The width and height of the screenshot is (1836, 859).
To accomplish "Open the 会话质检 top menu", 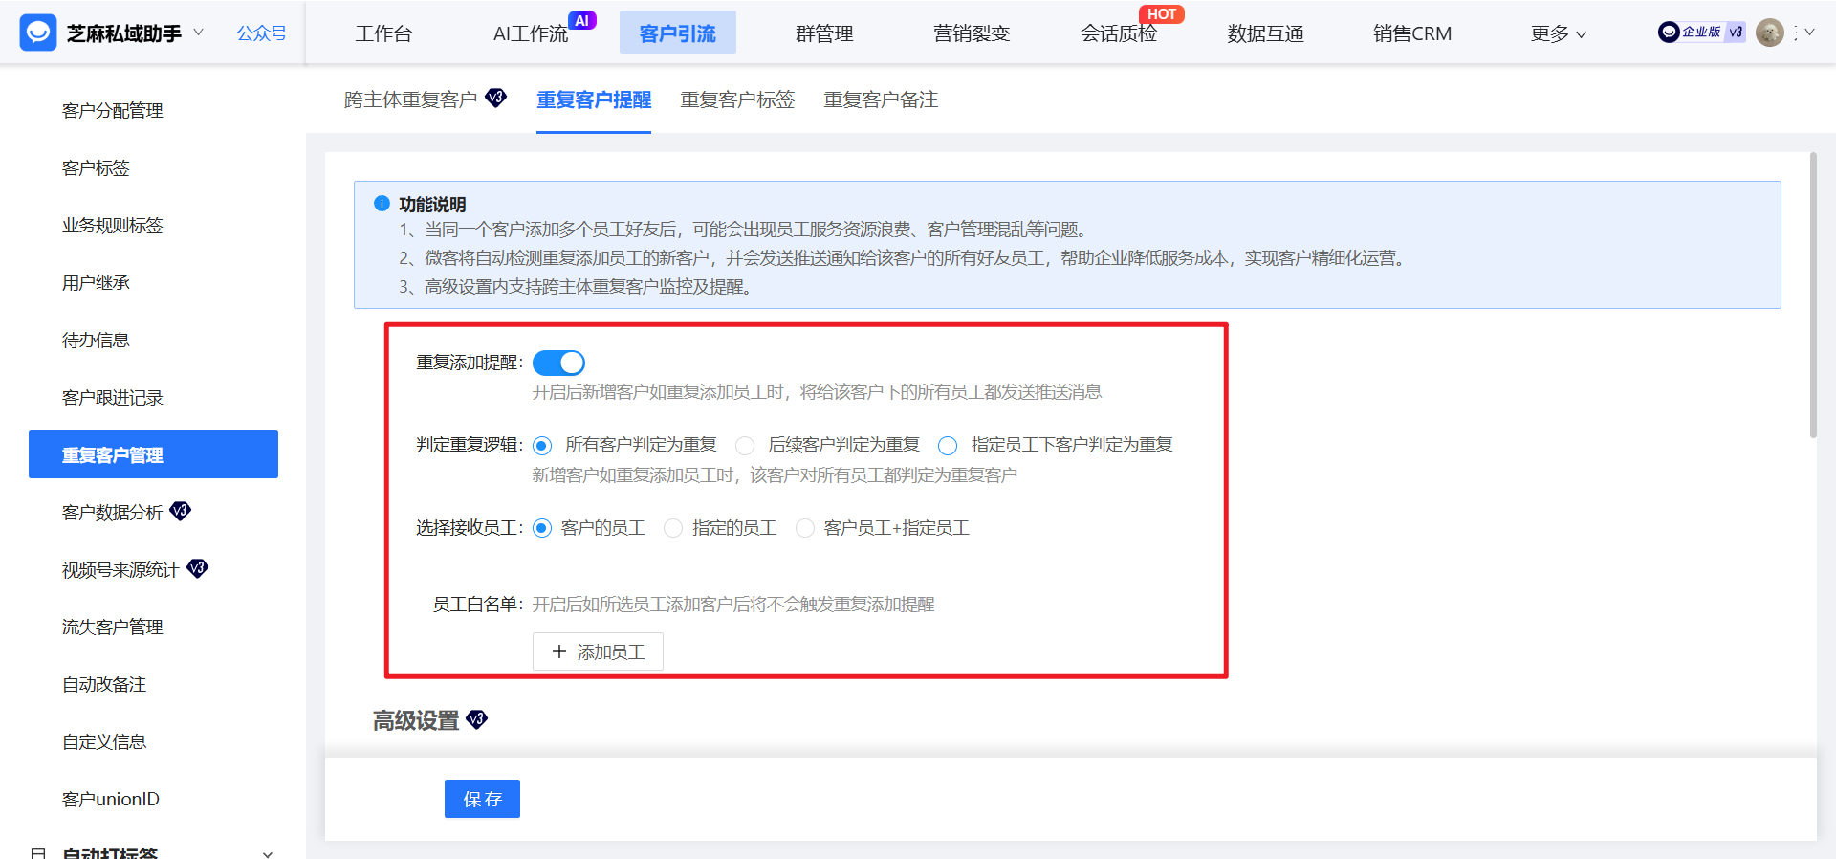I will [x=1119, y=33].
